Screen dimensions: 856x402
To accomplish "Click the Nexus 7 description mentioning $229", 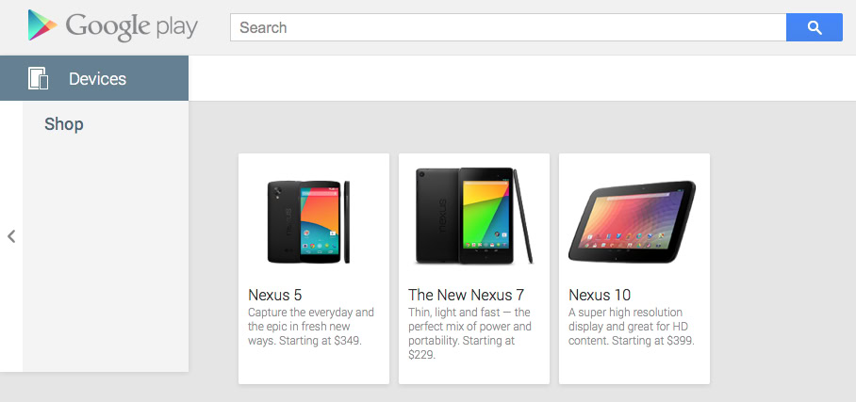I will click(x=469, y=333).
